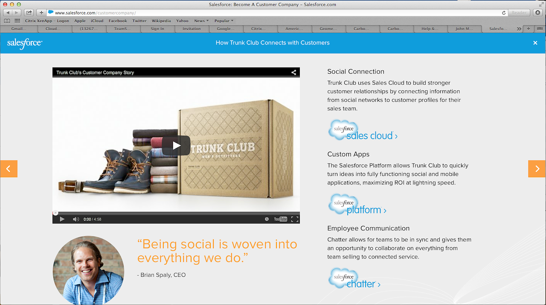Click the video share icon

coord(293,73)
